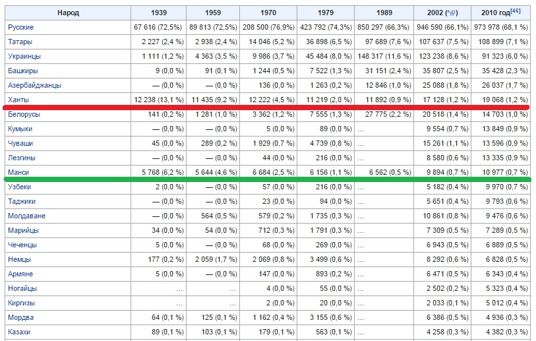Click the 1959 column header
This screenshot has height=341, width=536.
(213, 13)
